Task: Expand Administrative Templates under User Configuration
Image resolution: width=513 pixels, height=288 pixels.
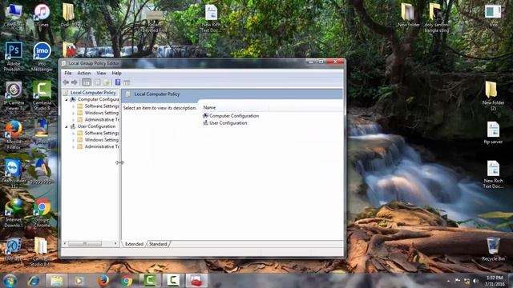Action: pyautogui.click(x=73, y=147)
